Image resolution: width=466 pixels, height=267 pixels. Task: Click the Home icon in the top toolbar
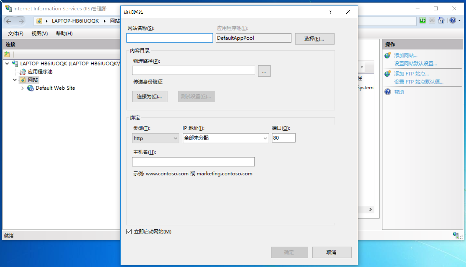pyautogui.click(x=441, y=20)
